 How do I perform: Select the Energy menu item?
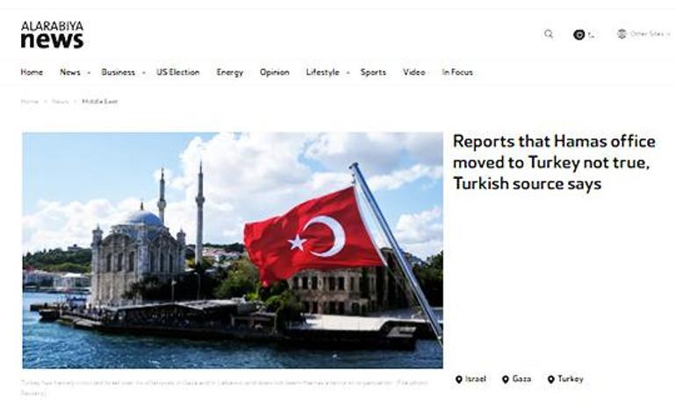point(230,72)
